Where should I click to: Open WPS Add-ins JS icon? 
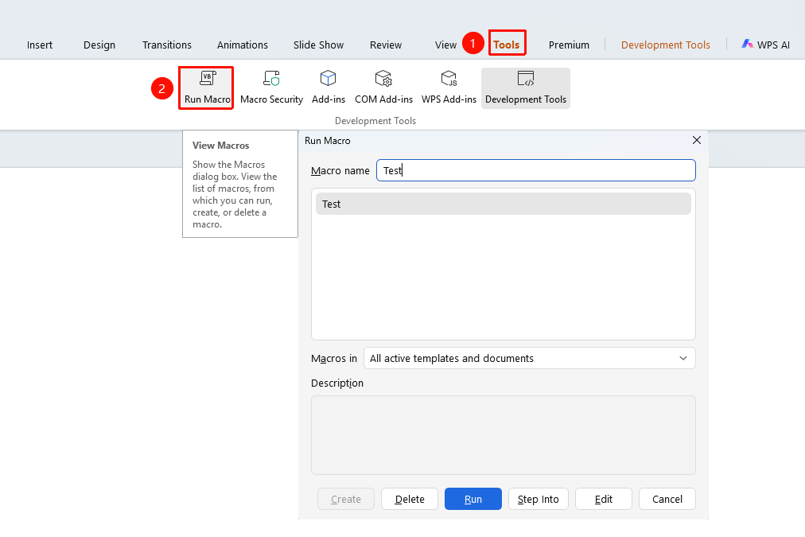pos(449,79)
